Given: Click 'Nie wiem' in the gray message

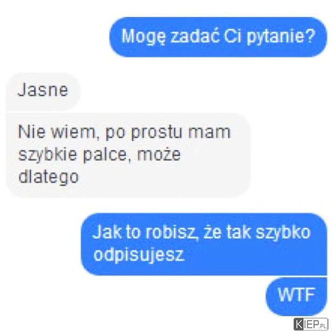Looking at the screenshot, I should [x=57, y=132].
